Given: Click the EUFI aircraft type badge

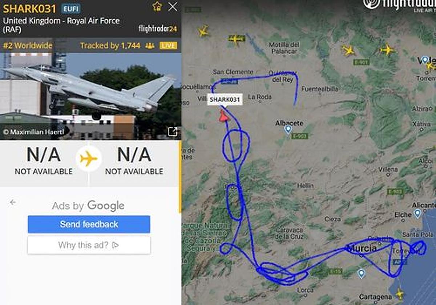Looking at the screenshot, I should [71, 9].
